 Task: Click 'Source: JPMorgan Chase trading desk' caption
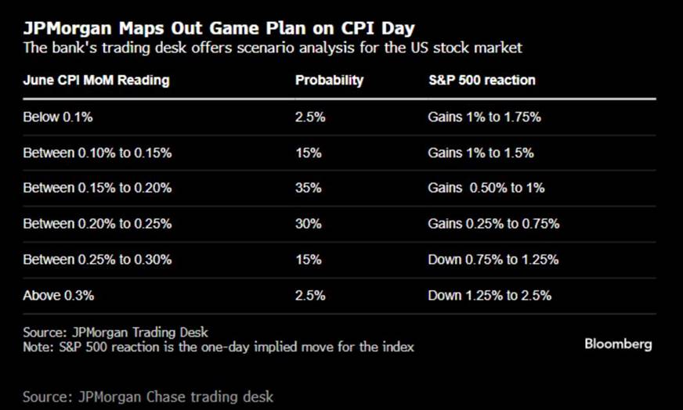[148, 397]
